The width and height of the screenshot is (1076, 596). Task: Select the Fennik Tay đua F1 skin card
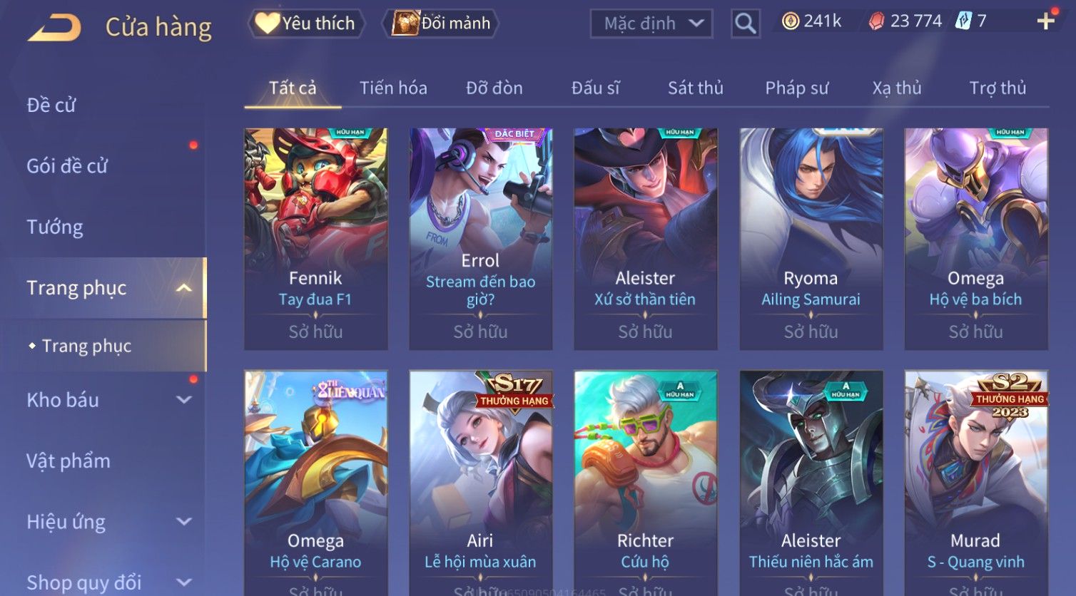tap(316, 239)
